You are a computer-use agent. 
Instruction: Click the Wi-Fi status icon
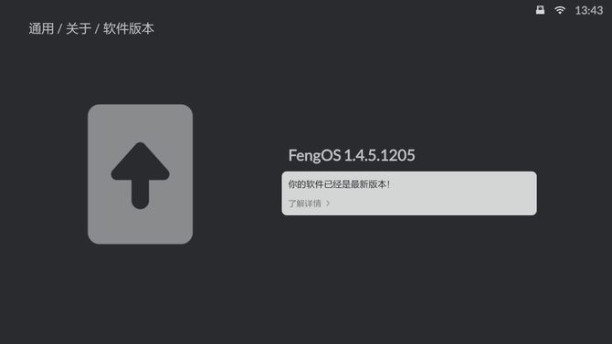coord(560,10)
